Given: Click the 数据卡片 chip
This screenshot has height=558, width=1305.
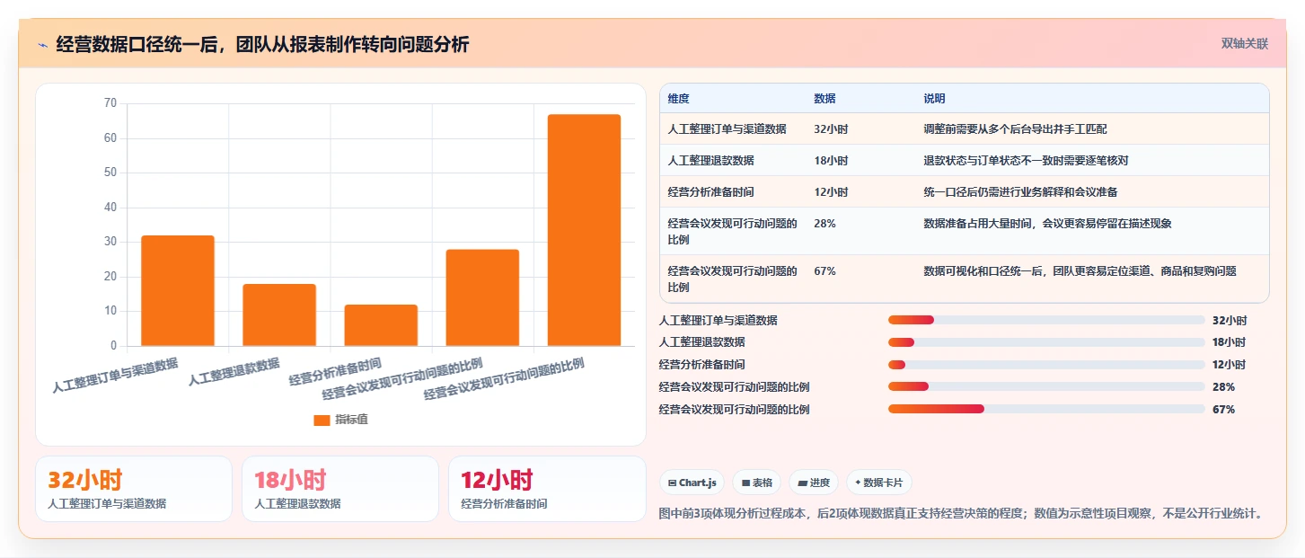Looking at the screenshot, I should (x=878, y=483).
